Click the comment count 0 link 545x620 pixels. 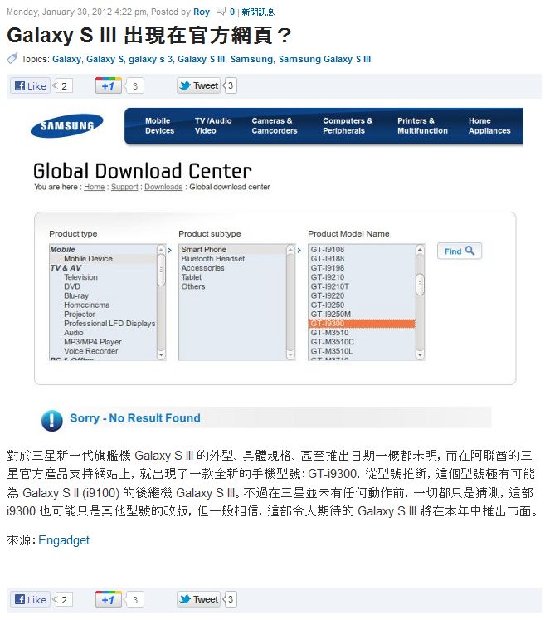pos(232,12)
